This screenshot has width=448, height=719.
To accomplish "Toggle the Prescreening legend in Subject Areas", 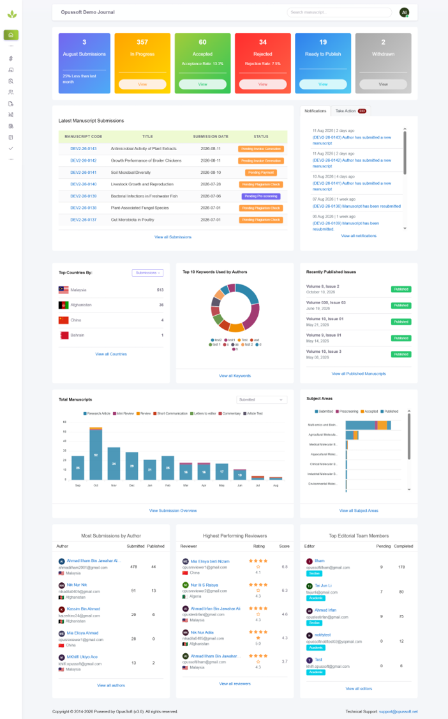I will coord(347,412).
